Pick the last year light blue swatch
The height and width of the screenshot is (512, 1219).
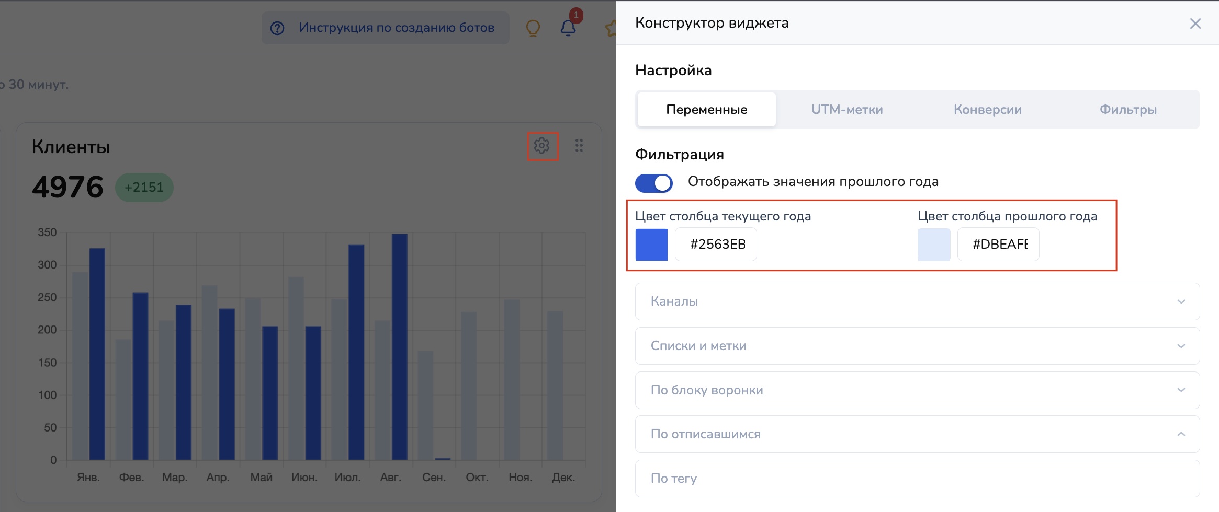point(934,245)
